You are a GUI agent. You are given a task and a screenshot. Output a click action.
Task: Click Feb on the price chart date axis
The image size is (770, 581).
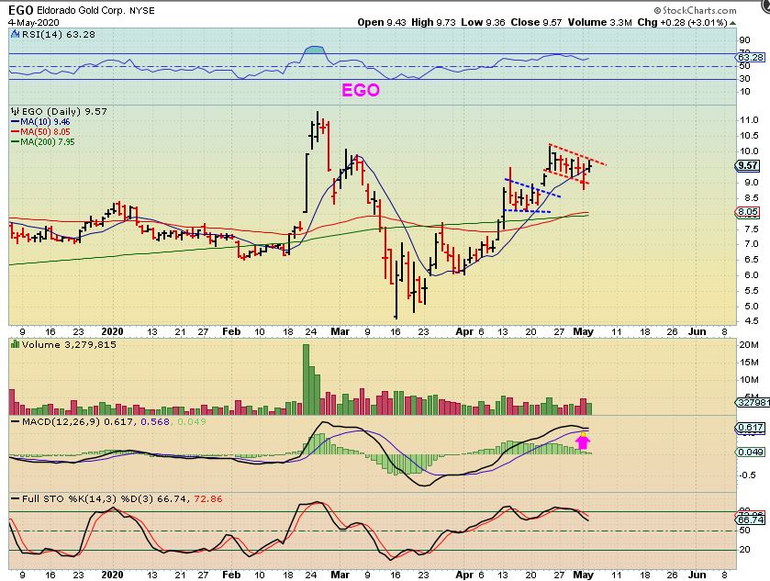click(x=231, y=331)
